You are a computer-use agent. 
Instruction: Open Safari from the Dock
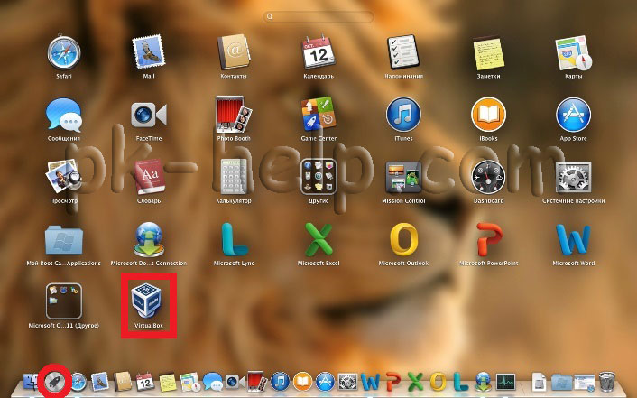tap(78, 382)
